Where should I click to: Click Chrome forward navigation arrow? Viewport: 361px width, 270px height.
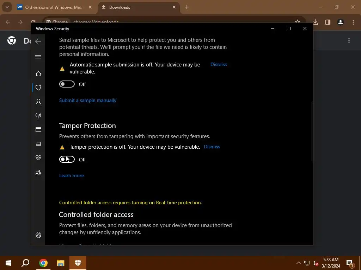[20, 22]
